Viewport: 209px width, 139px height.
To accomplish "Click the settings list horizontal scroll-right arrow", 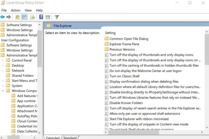I will pos(202,132).
